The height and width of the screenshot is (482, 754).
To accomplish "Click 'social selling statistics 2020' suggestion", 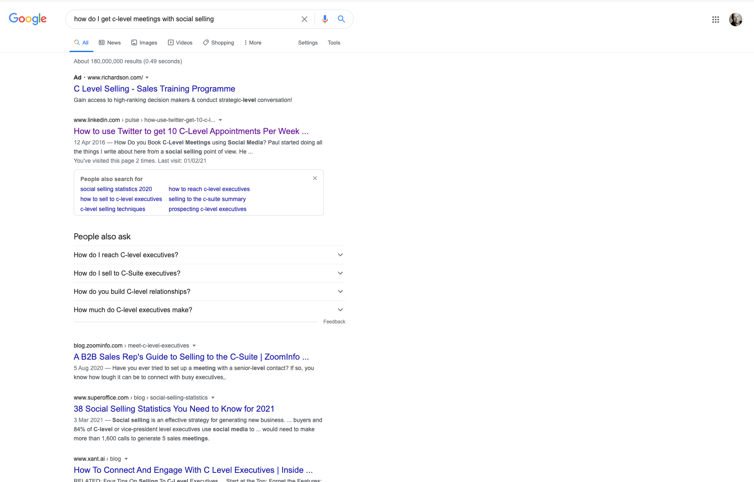I will click(116, 189).
